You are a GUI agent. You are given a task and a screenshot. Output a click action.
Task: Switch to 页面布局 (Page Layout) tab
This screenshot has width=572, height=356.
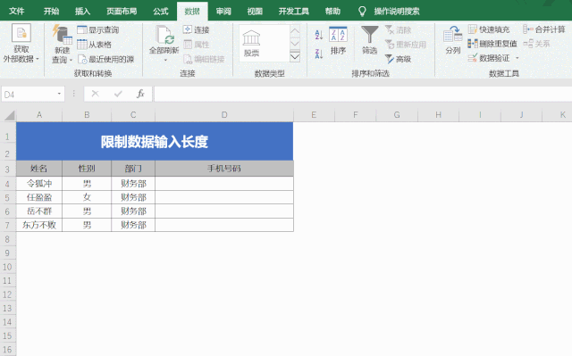pos(122,12)
